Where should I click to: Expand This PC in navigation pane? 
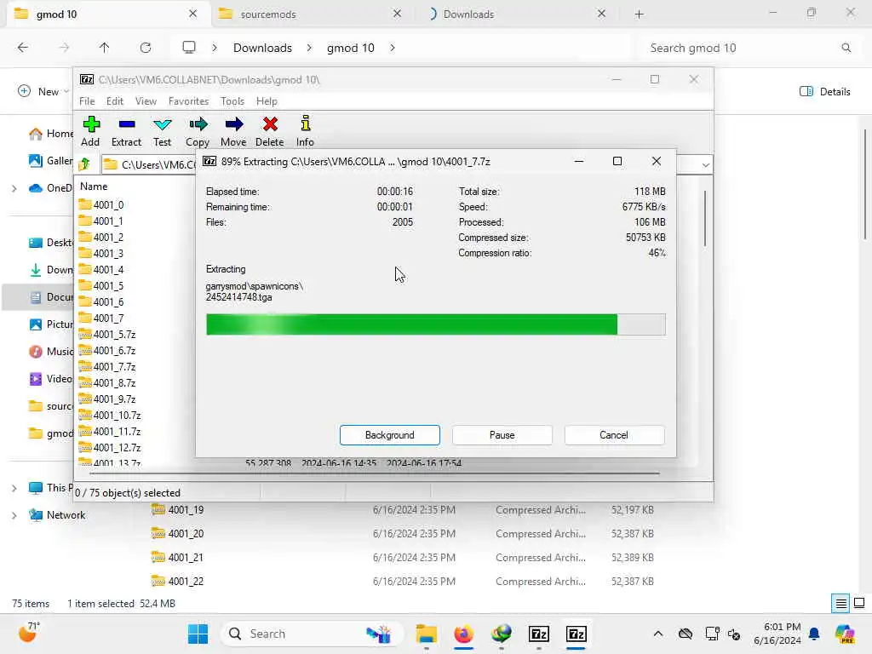[14, 488]
